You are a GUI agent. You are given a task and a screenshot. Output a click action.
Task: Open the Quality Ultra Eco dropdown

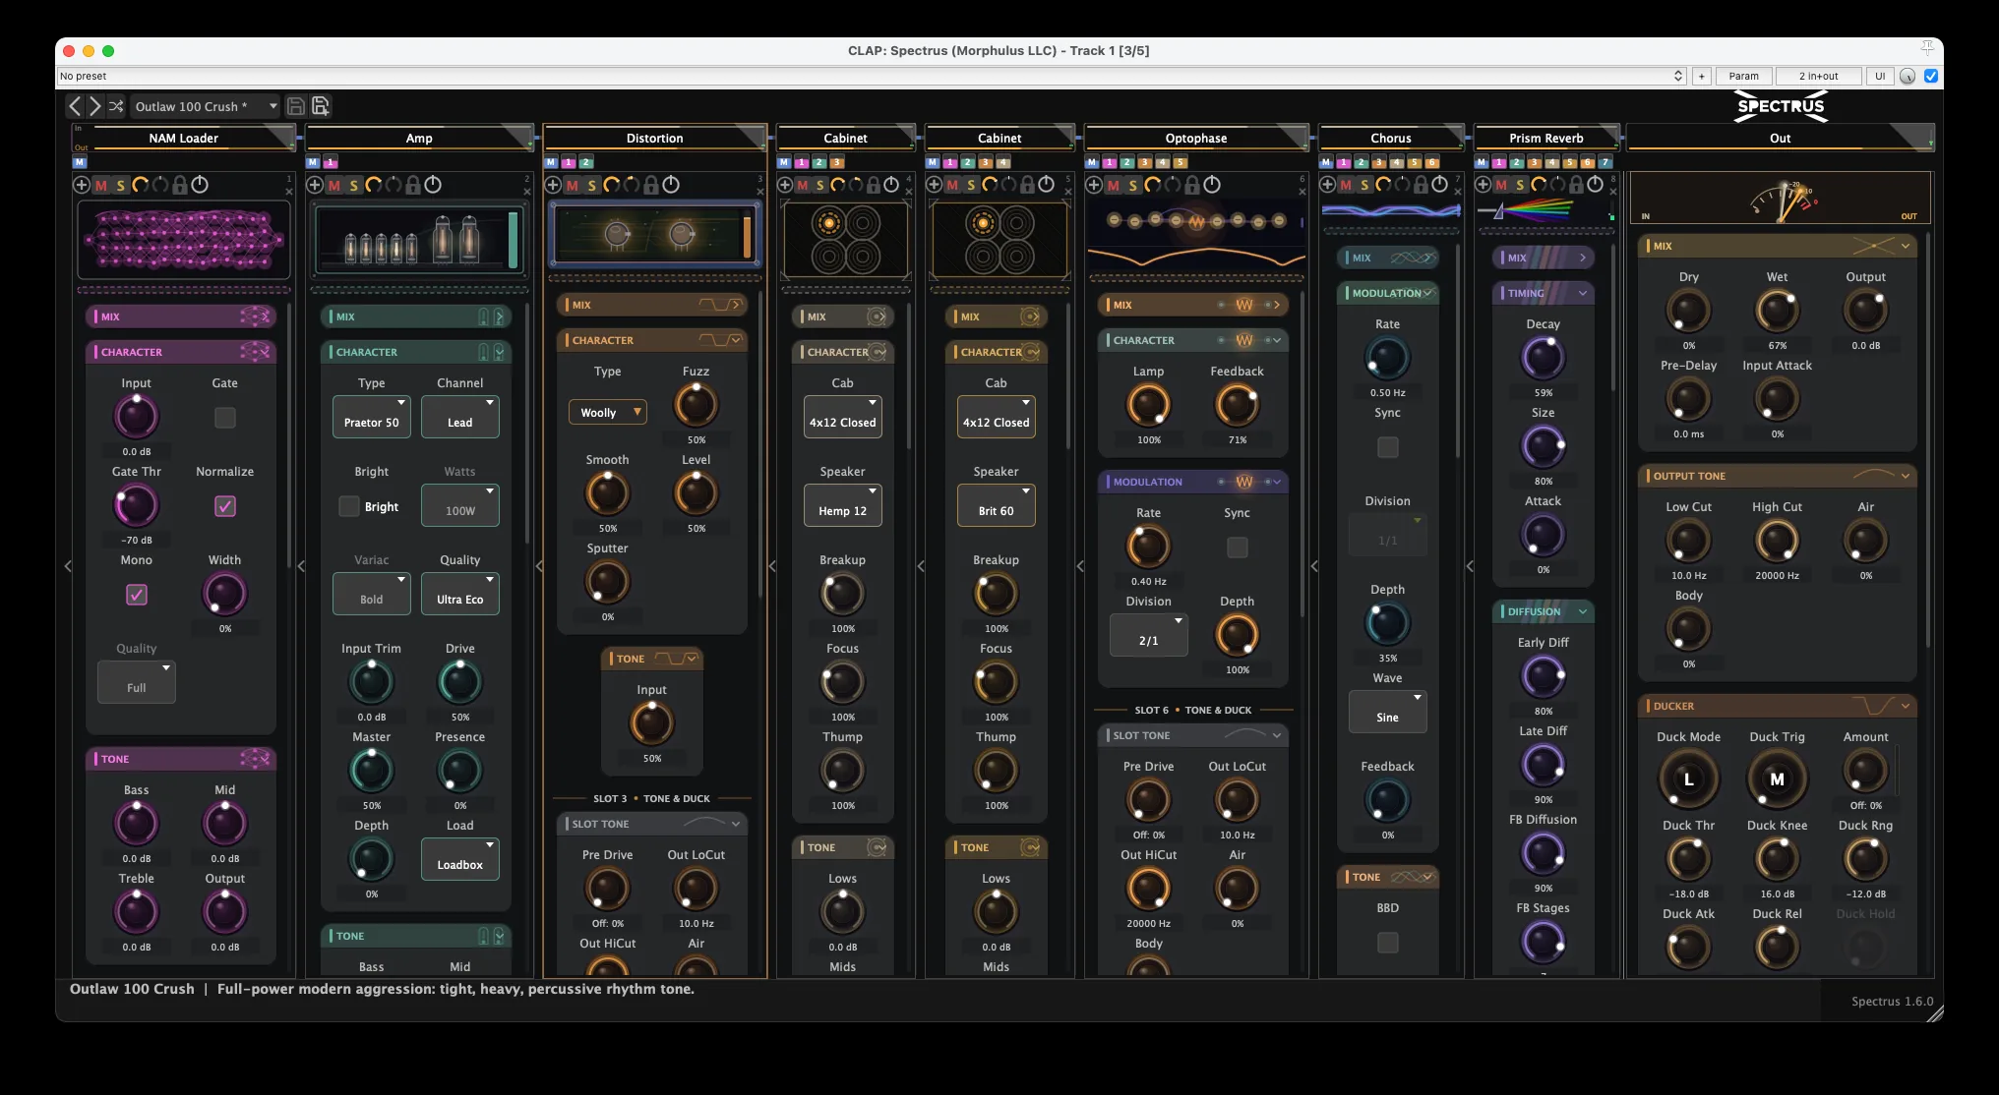(460, 594)
